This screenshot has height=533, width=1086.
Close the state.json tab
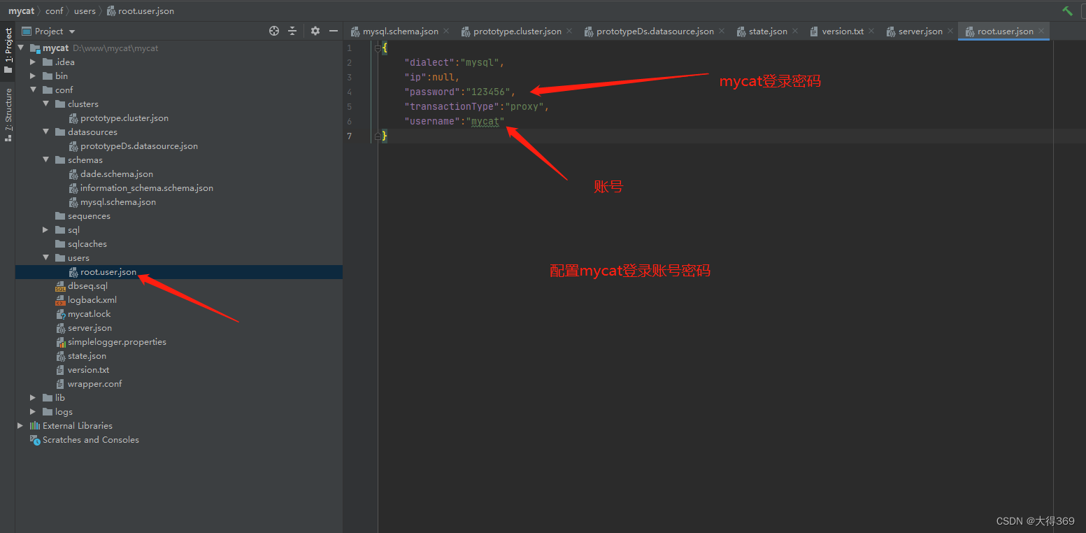(x=794, y=31)
